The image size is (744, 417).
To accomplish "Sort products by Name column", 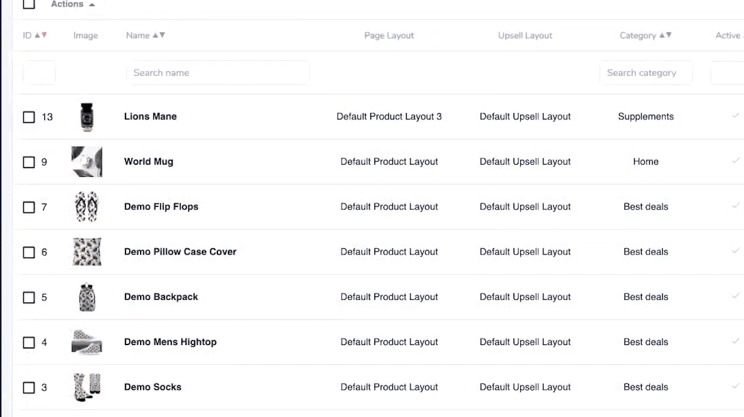I will point(146,35).
